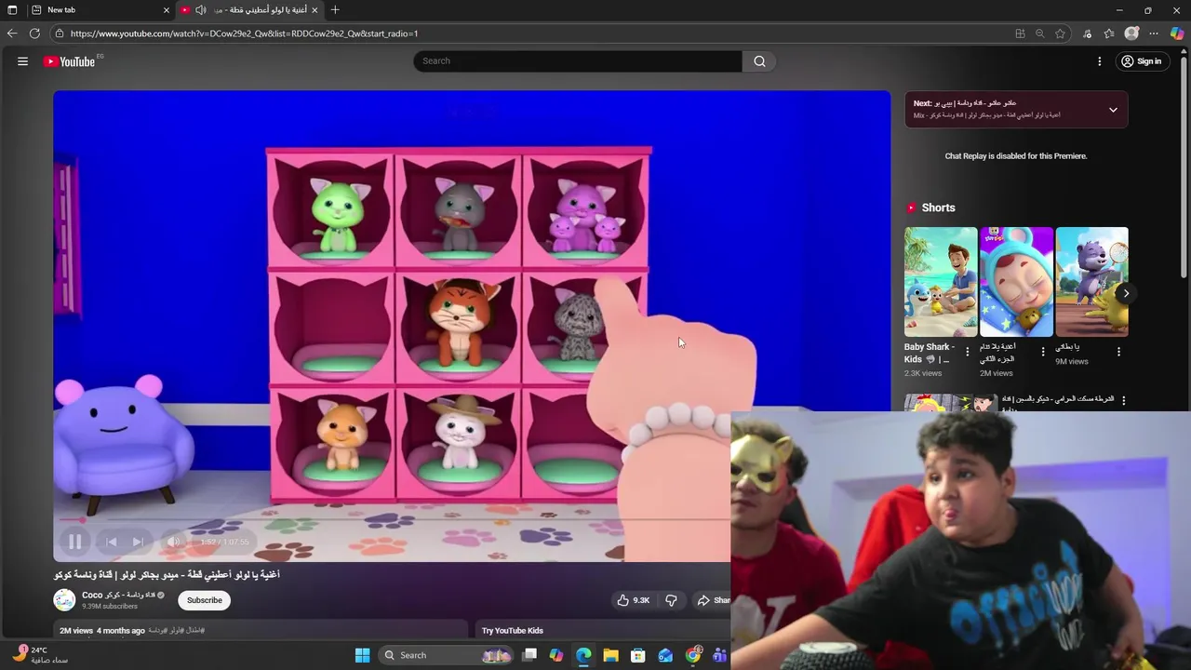Open Edge Settings and more menu
Image resolution: width=1191 pixels, height=670 pixels.
pos(1154,33)
